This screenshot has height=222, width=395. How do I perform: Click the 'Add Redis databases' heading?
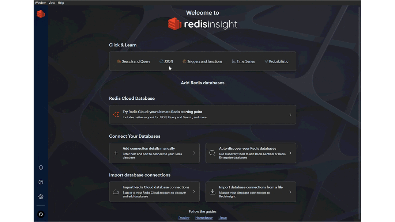click(203, 83)
